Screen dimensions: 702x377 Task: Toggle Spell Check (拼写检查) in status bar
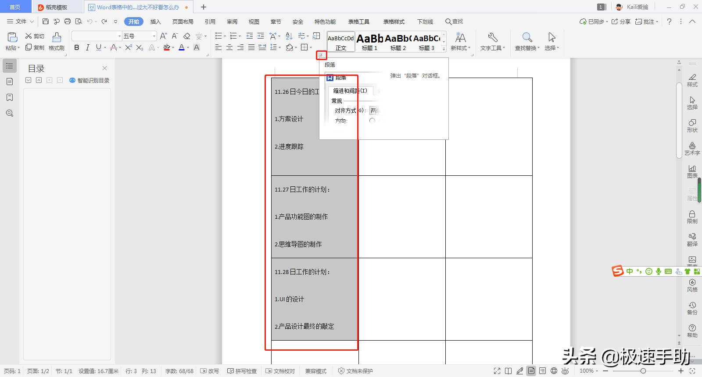(x=242, y=371)
